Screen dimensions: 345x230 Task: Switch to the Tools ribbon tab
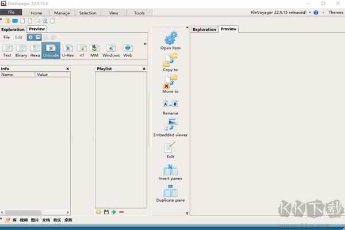pyautogui.click(x=139, y=13)
